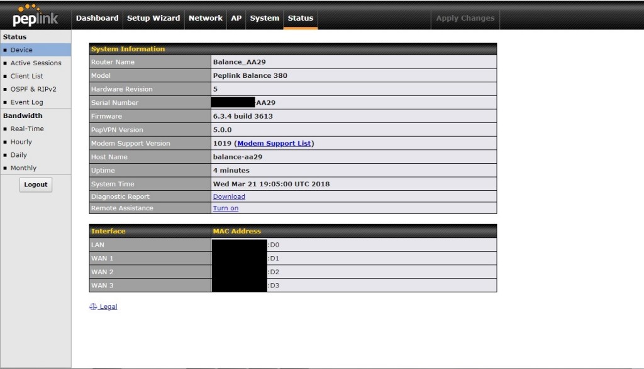The width and height of the screenshot is (644, 369).
Task: Click the WAN 3 interface label
Action: tap(103, 286)
